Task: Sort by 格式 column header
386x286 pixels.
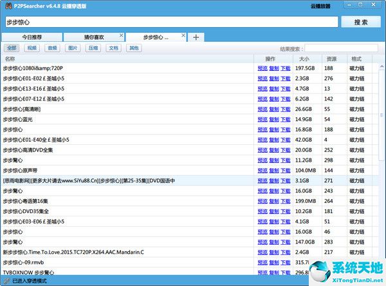Action: point(360,59)
